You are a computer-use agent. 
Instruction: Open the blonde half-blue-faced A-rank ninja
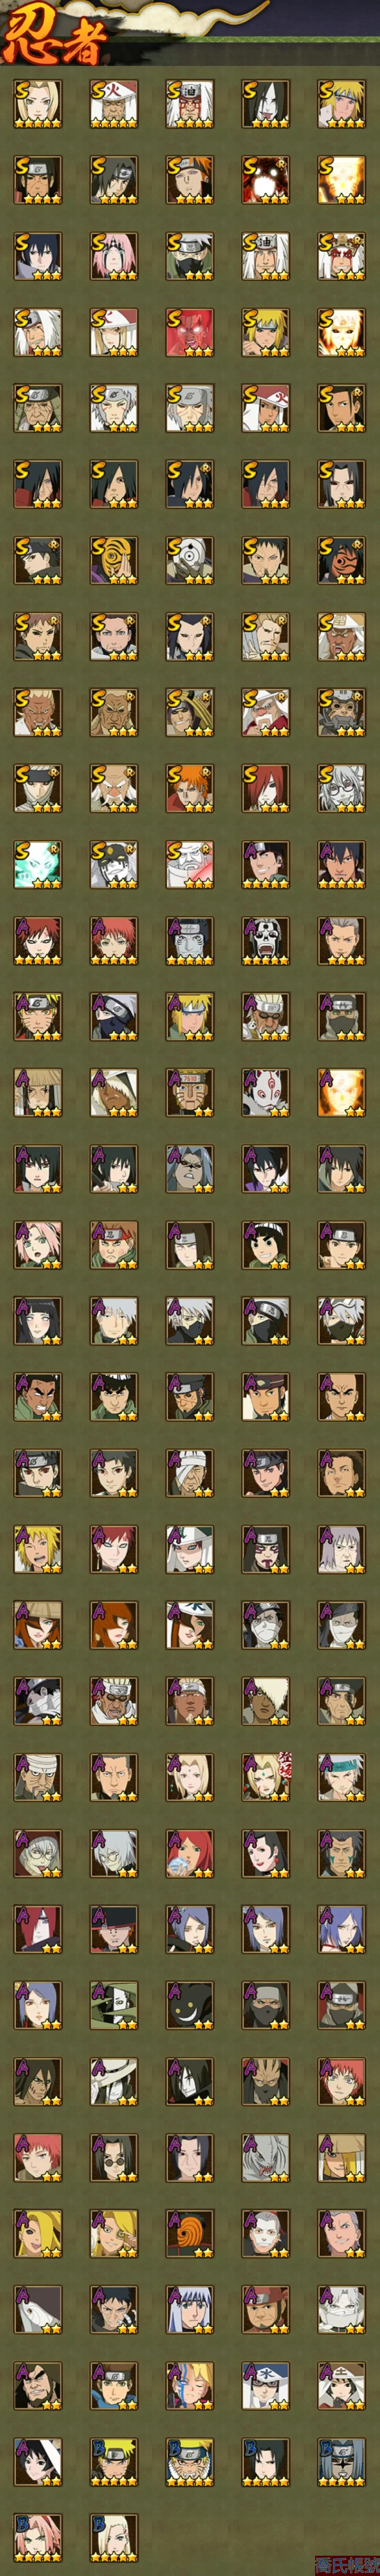pos(190,2384)
